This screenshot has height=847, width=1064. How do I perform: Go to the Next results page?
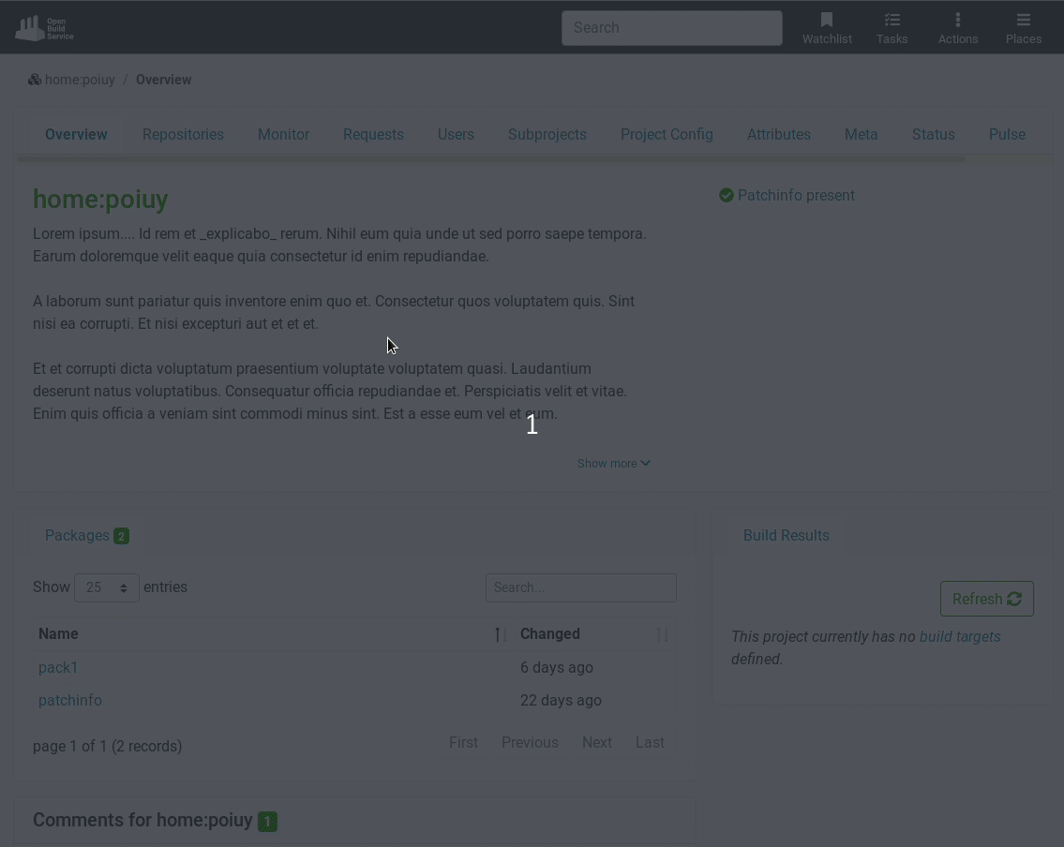point(597,742)
